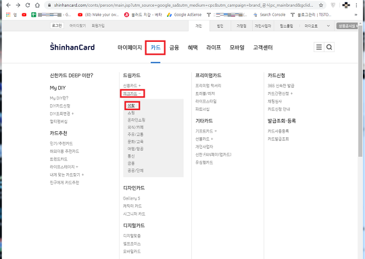The image size is (365, 259).
Task: Open the 카드발급조회 link
Action: pyautogui.click(x=278, y=139)
